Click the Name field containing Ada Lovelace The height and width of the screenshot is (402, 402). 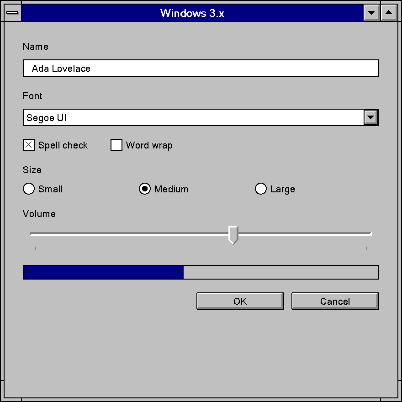201,68
